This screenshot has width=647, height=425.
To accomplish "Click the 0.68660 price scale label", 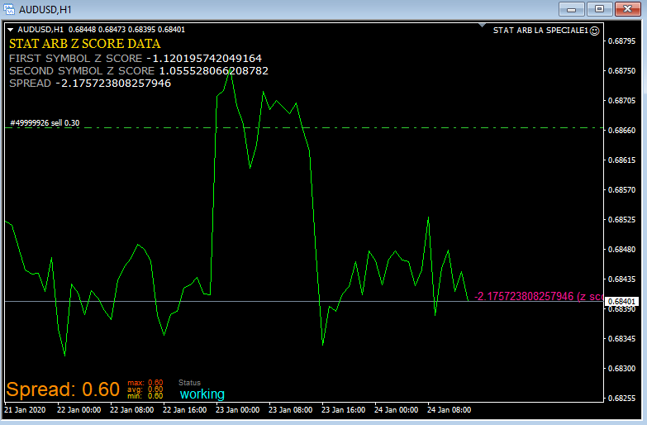I will [x=622, y=131].
